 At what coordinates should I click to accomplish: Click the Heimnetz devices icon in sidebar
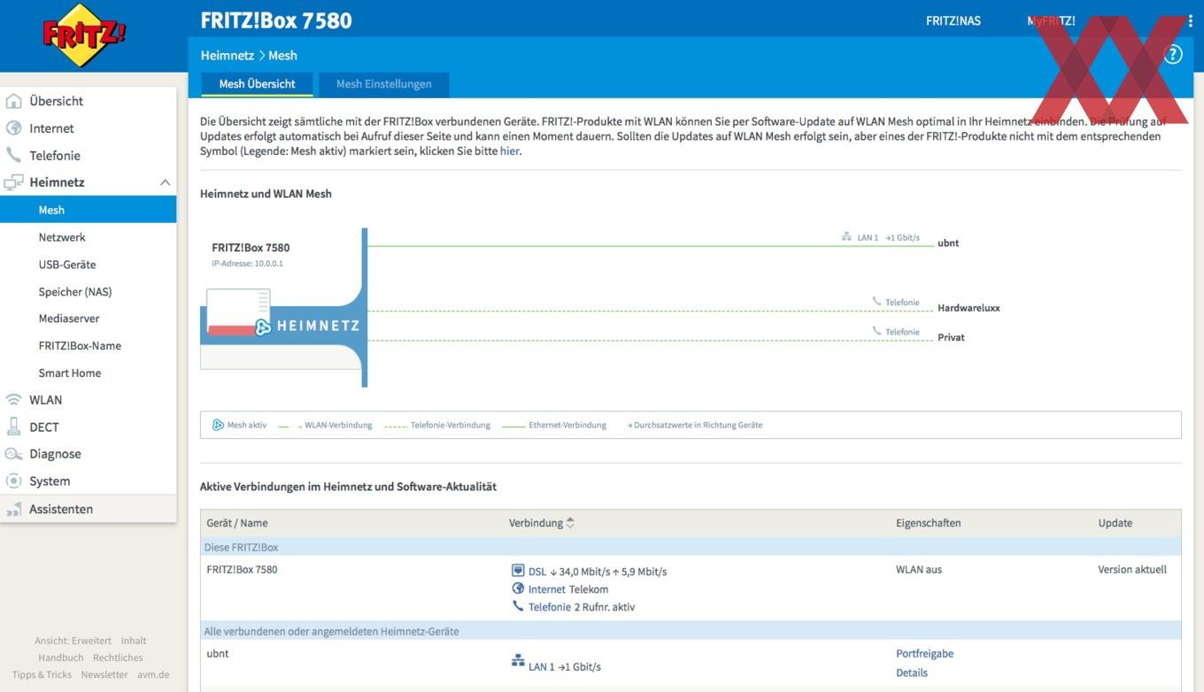pyautogui.click(x=13, y=182)
